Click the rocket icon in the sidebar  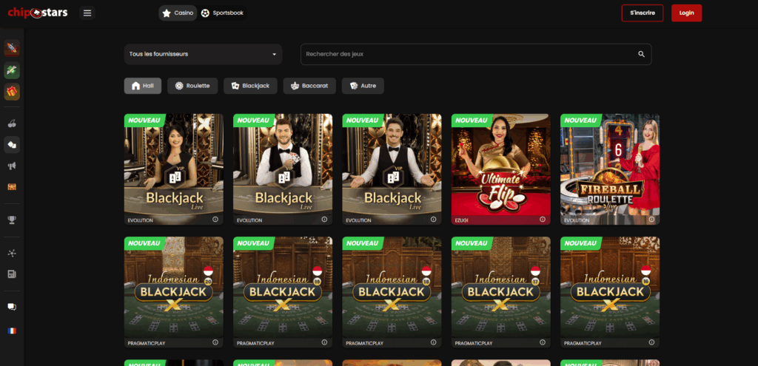click(12, 48)
